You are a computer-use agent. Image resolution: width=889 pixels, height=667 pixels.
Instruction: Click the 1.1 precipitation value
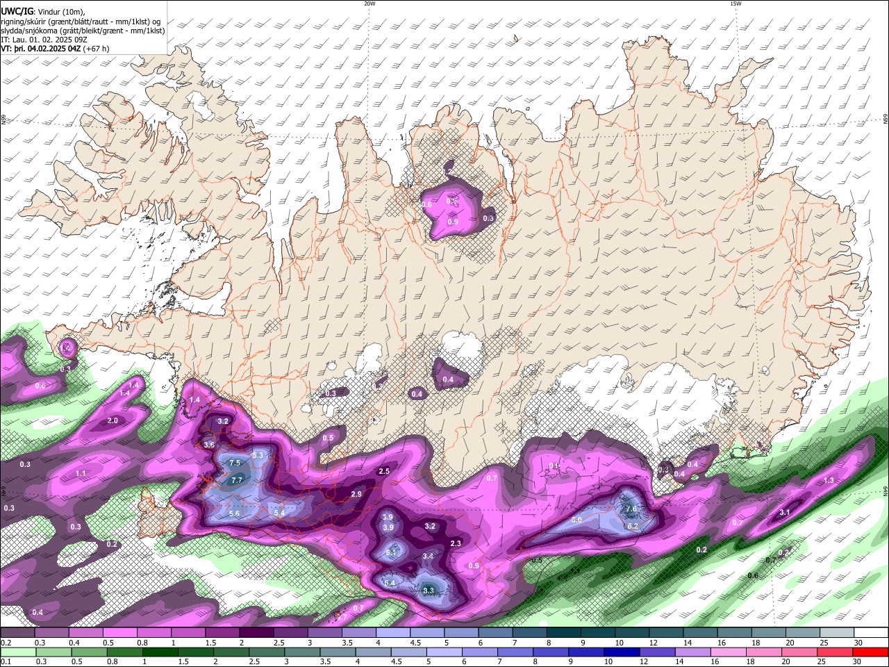tap(81, 473)
